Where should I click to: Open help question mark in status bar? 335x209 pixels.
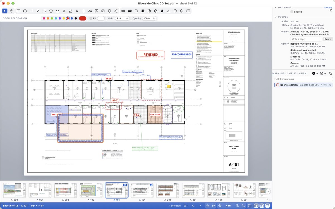point(200,206)
